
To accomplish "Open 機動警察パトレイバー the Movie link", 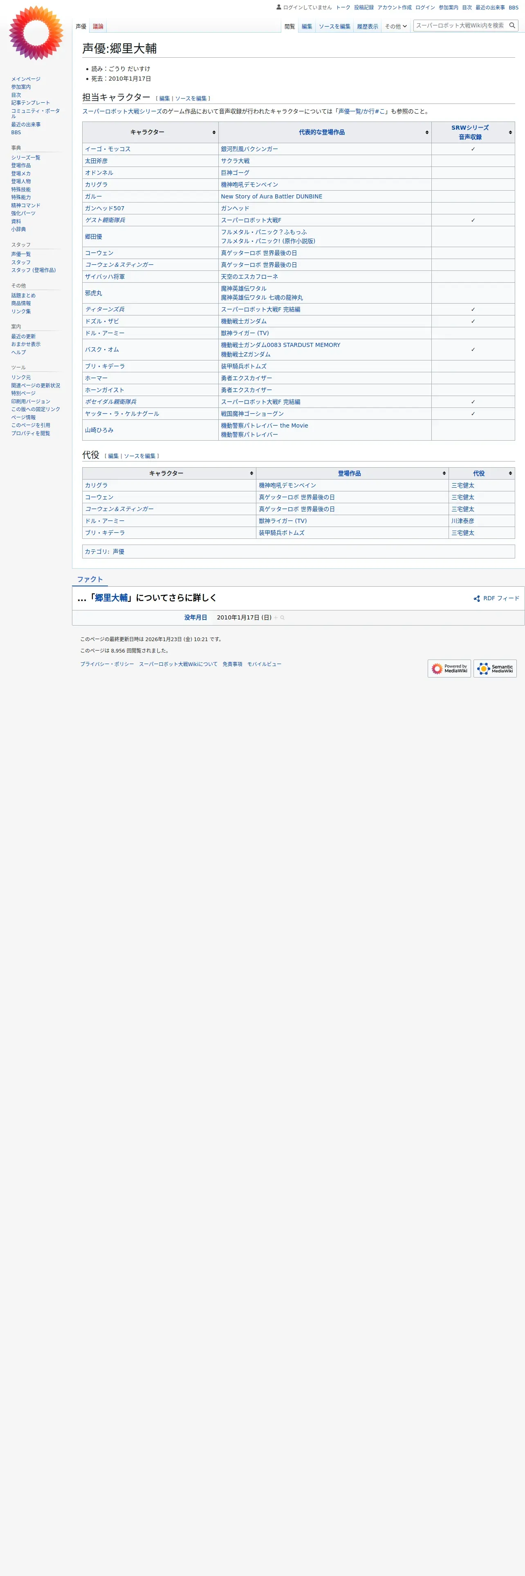I will pos(265,426).
